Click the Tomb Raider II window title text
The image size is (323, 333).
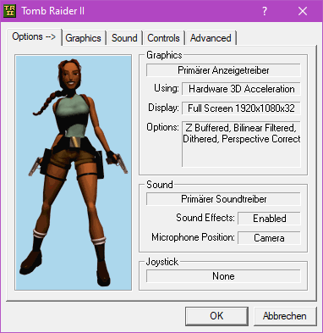(53, 11)
